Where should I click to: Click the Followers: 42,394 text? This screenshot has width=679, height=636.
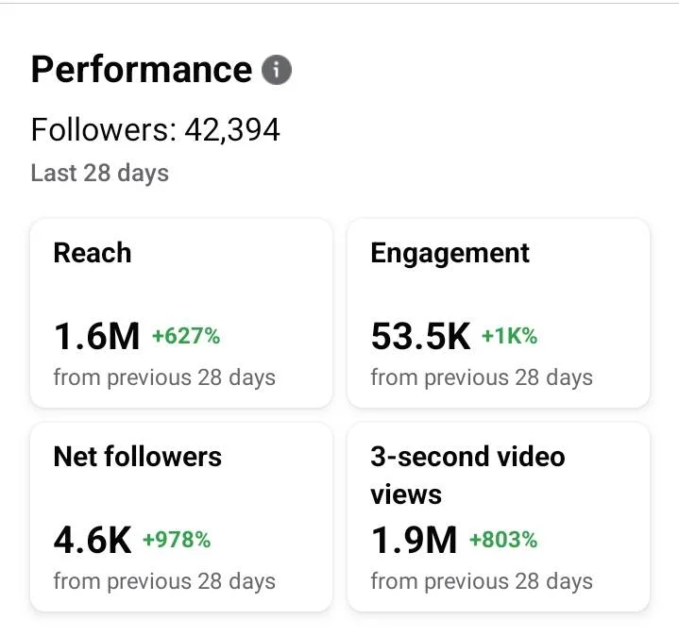click(156, 130)
